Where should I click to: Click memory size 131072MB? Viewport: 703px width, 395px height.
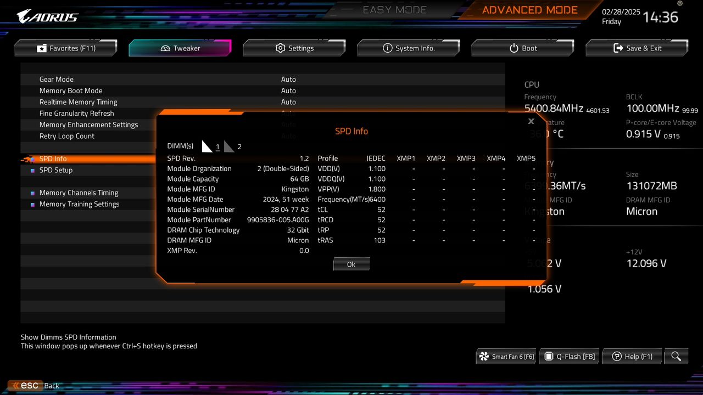[651, 186]
